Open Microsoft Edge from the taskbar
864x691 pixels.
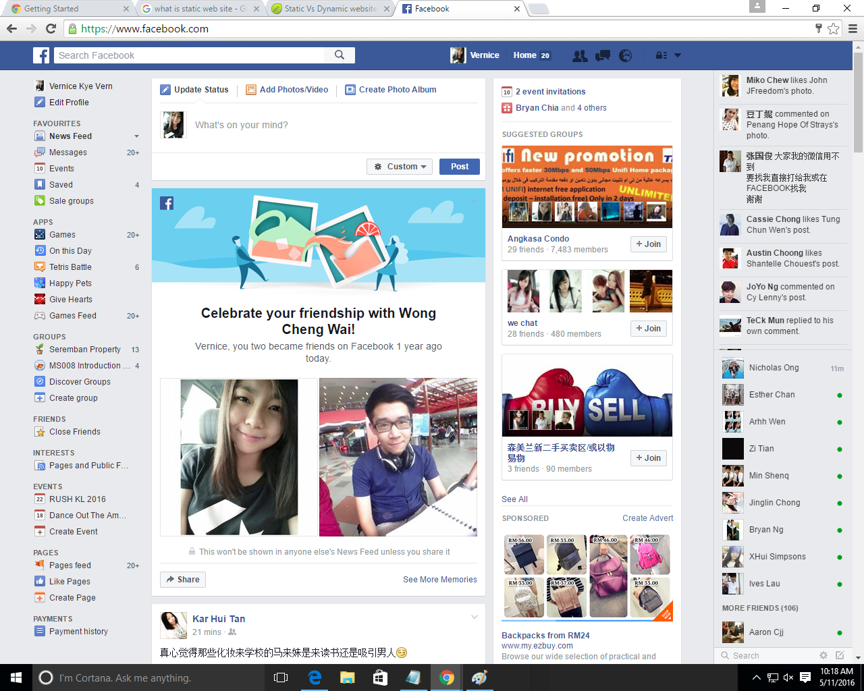point(315,678)
